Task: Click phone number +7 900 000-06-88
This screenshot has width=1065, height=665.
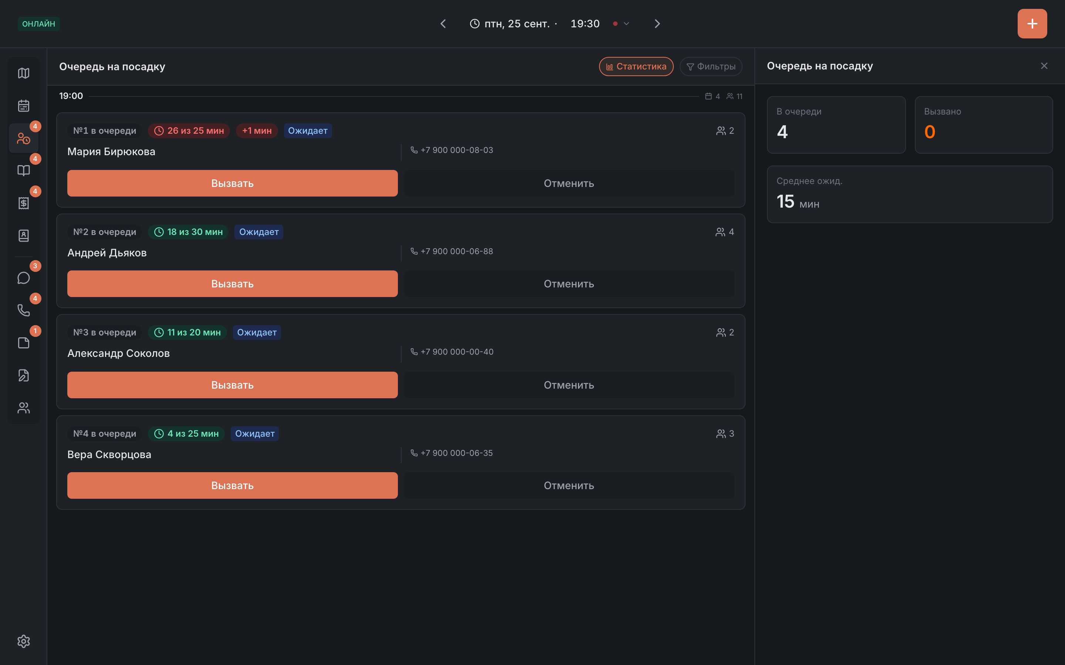Action: tap(456, 251)
